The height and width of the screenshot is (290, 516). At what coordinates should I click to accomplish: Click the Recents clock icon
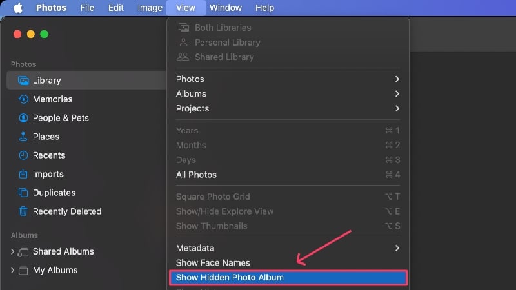[x=23, y=155]
